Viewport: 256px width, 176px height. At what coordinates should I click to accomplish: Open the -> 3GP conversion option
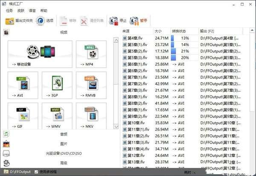point(57,85)
